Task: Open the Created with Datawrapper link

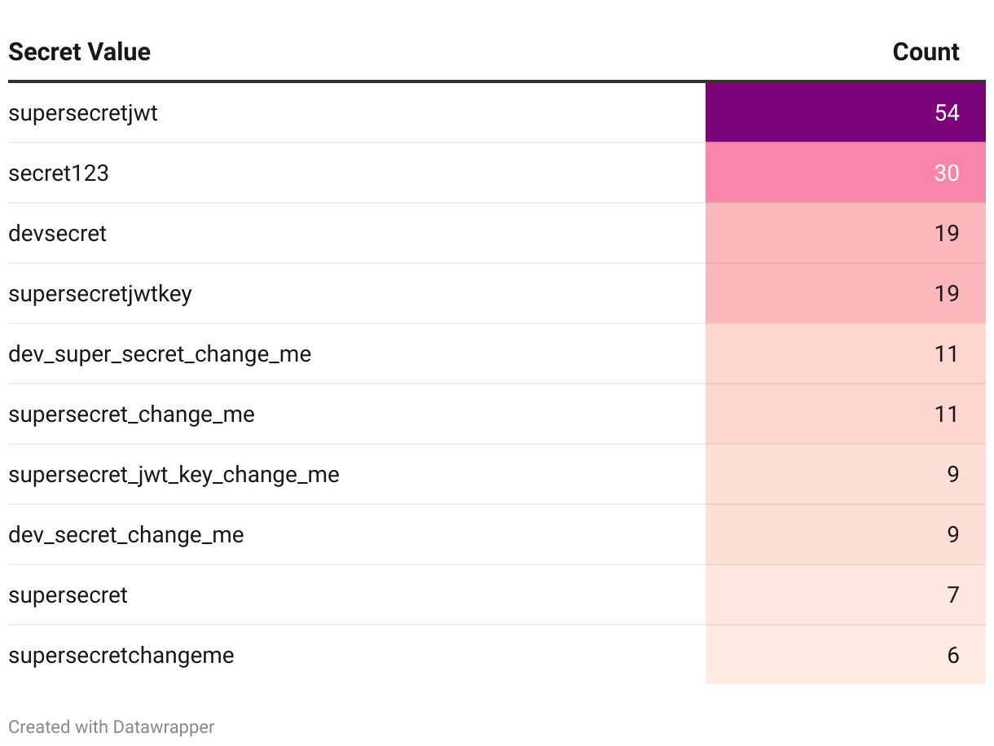Action: (x=112, y=726)
